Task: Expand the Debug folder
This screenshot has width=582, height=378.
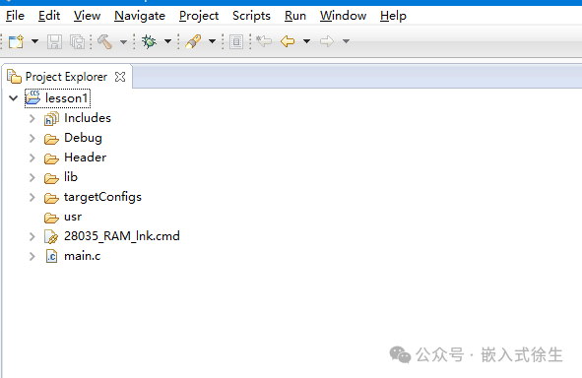Action: (32, 138)
